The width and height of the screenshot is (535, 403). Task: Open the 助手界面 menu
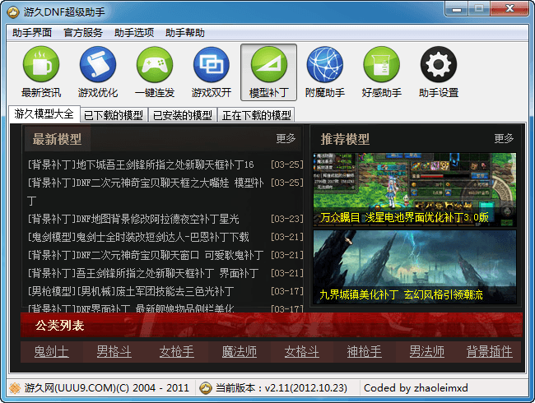click(33, 33)
